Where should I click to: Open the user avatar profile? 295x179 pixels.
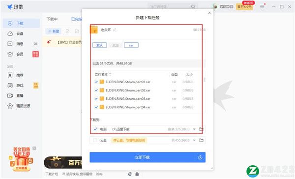coord(215,6)
